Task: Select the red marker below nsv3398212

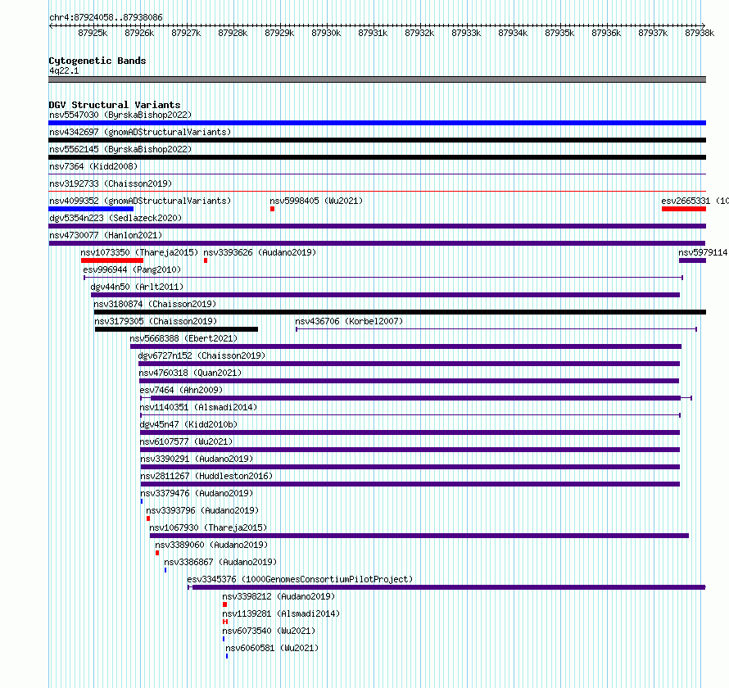Action: 225,604
